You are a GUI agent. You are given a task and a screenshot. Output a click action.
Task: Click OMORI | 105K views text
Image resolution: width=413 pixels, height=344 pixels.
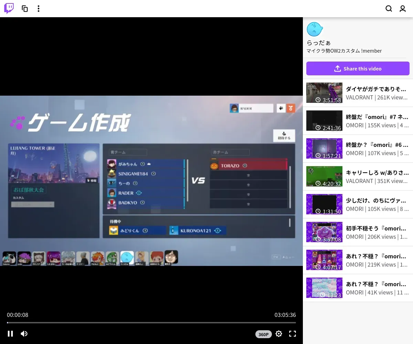coord(377,209)
